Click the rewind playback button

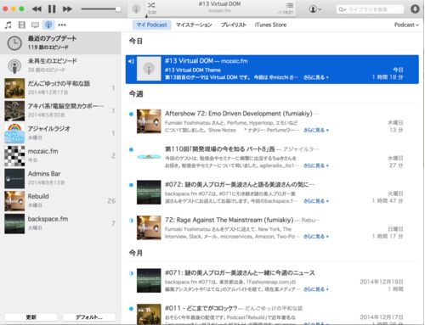pos(37,9)
